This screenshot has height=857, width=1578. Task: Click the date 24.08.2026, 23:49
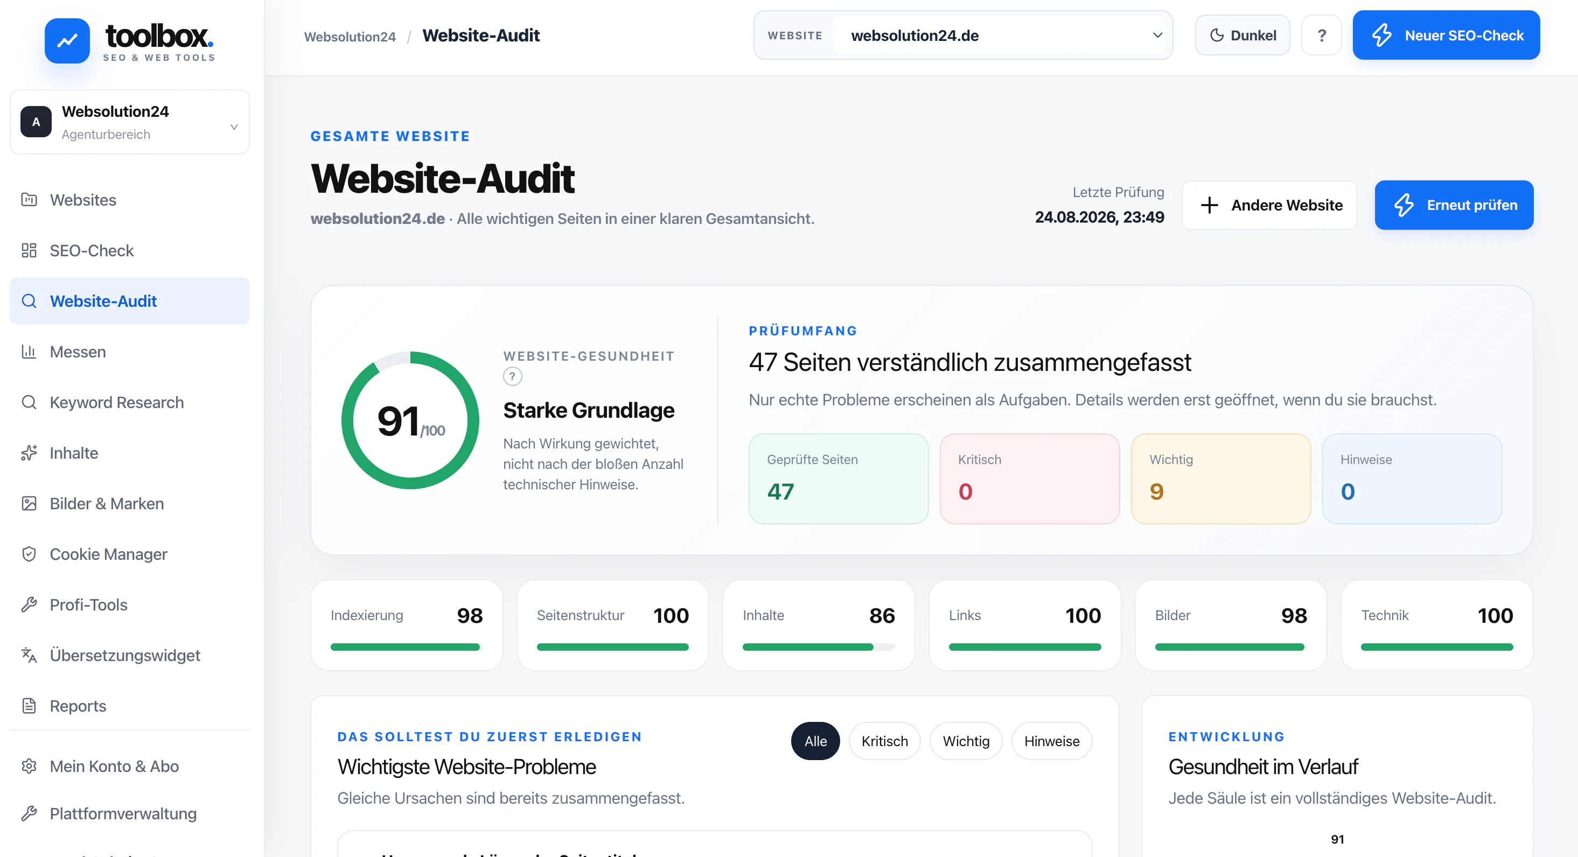click(x=1099, y=217)
